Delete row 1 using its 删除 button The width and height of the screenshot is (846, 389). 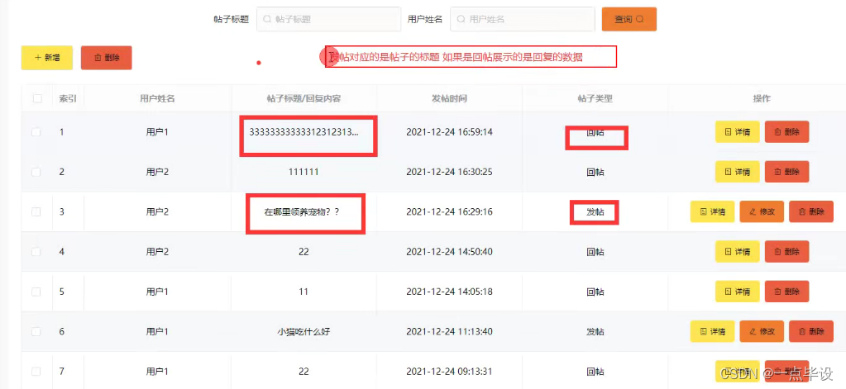(x=786, y=132)
